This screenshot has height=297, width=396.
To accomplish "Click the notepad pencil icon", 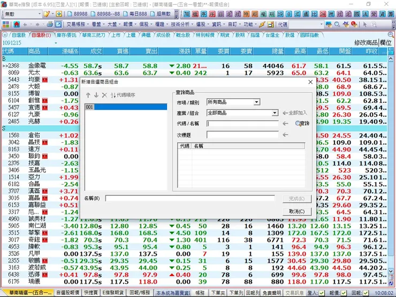I will tap(47, 14).
